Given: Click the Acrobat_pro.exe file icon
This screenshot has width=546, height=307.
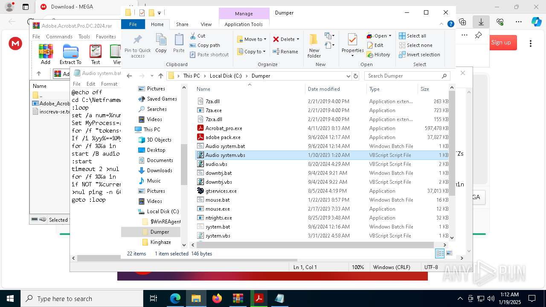Looking at the screenshot, I should pyautogui.click(x=200, y=128).
